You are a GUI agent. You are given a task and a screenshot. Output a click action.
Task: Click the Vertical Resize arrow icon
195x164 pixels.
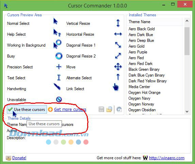[x=118, y=23]
